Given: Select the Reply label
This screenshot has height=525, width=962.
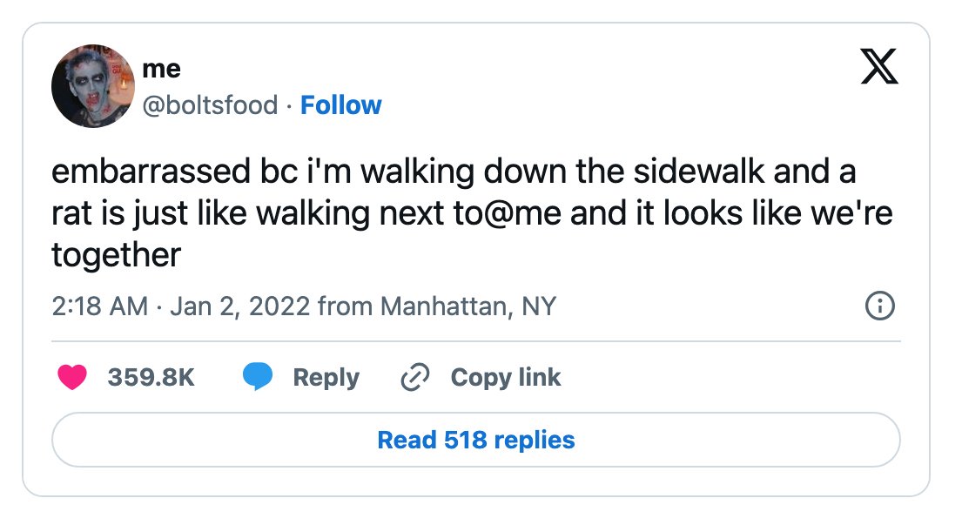Looking at the screenshot, I should (326, 378).
